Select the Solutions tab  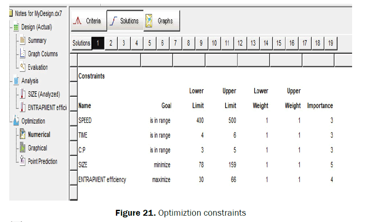(x=125, y=21)
